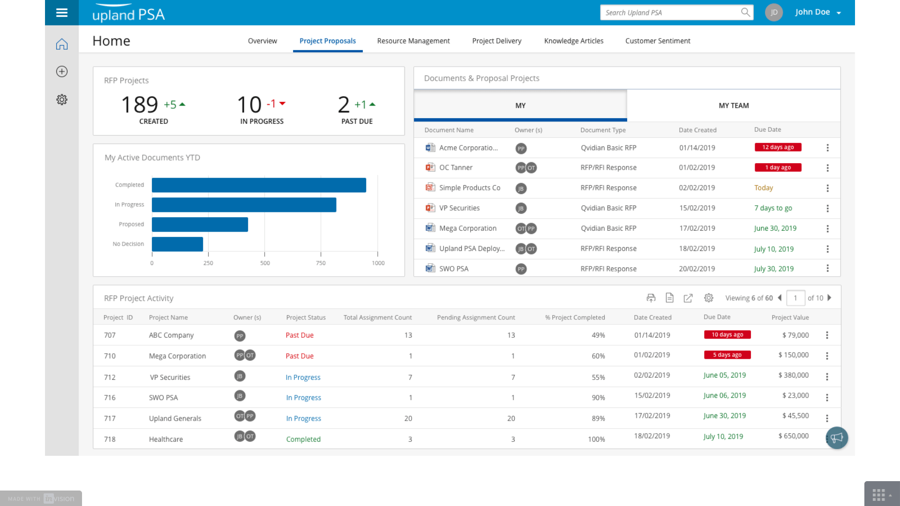
Task: Go to Home via sidebar house icon
Action: pyautogui.click(x=62, y=44)
